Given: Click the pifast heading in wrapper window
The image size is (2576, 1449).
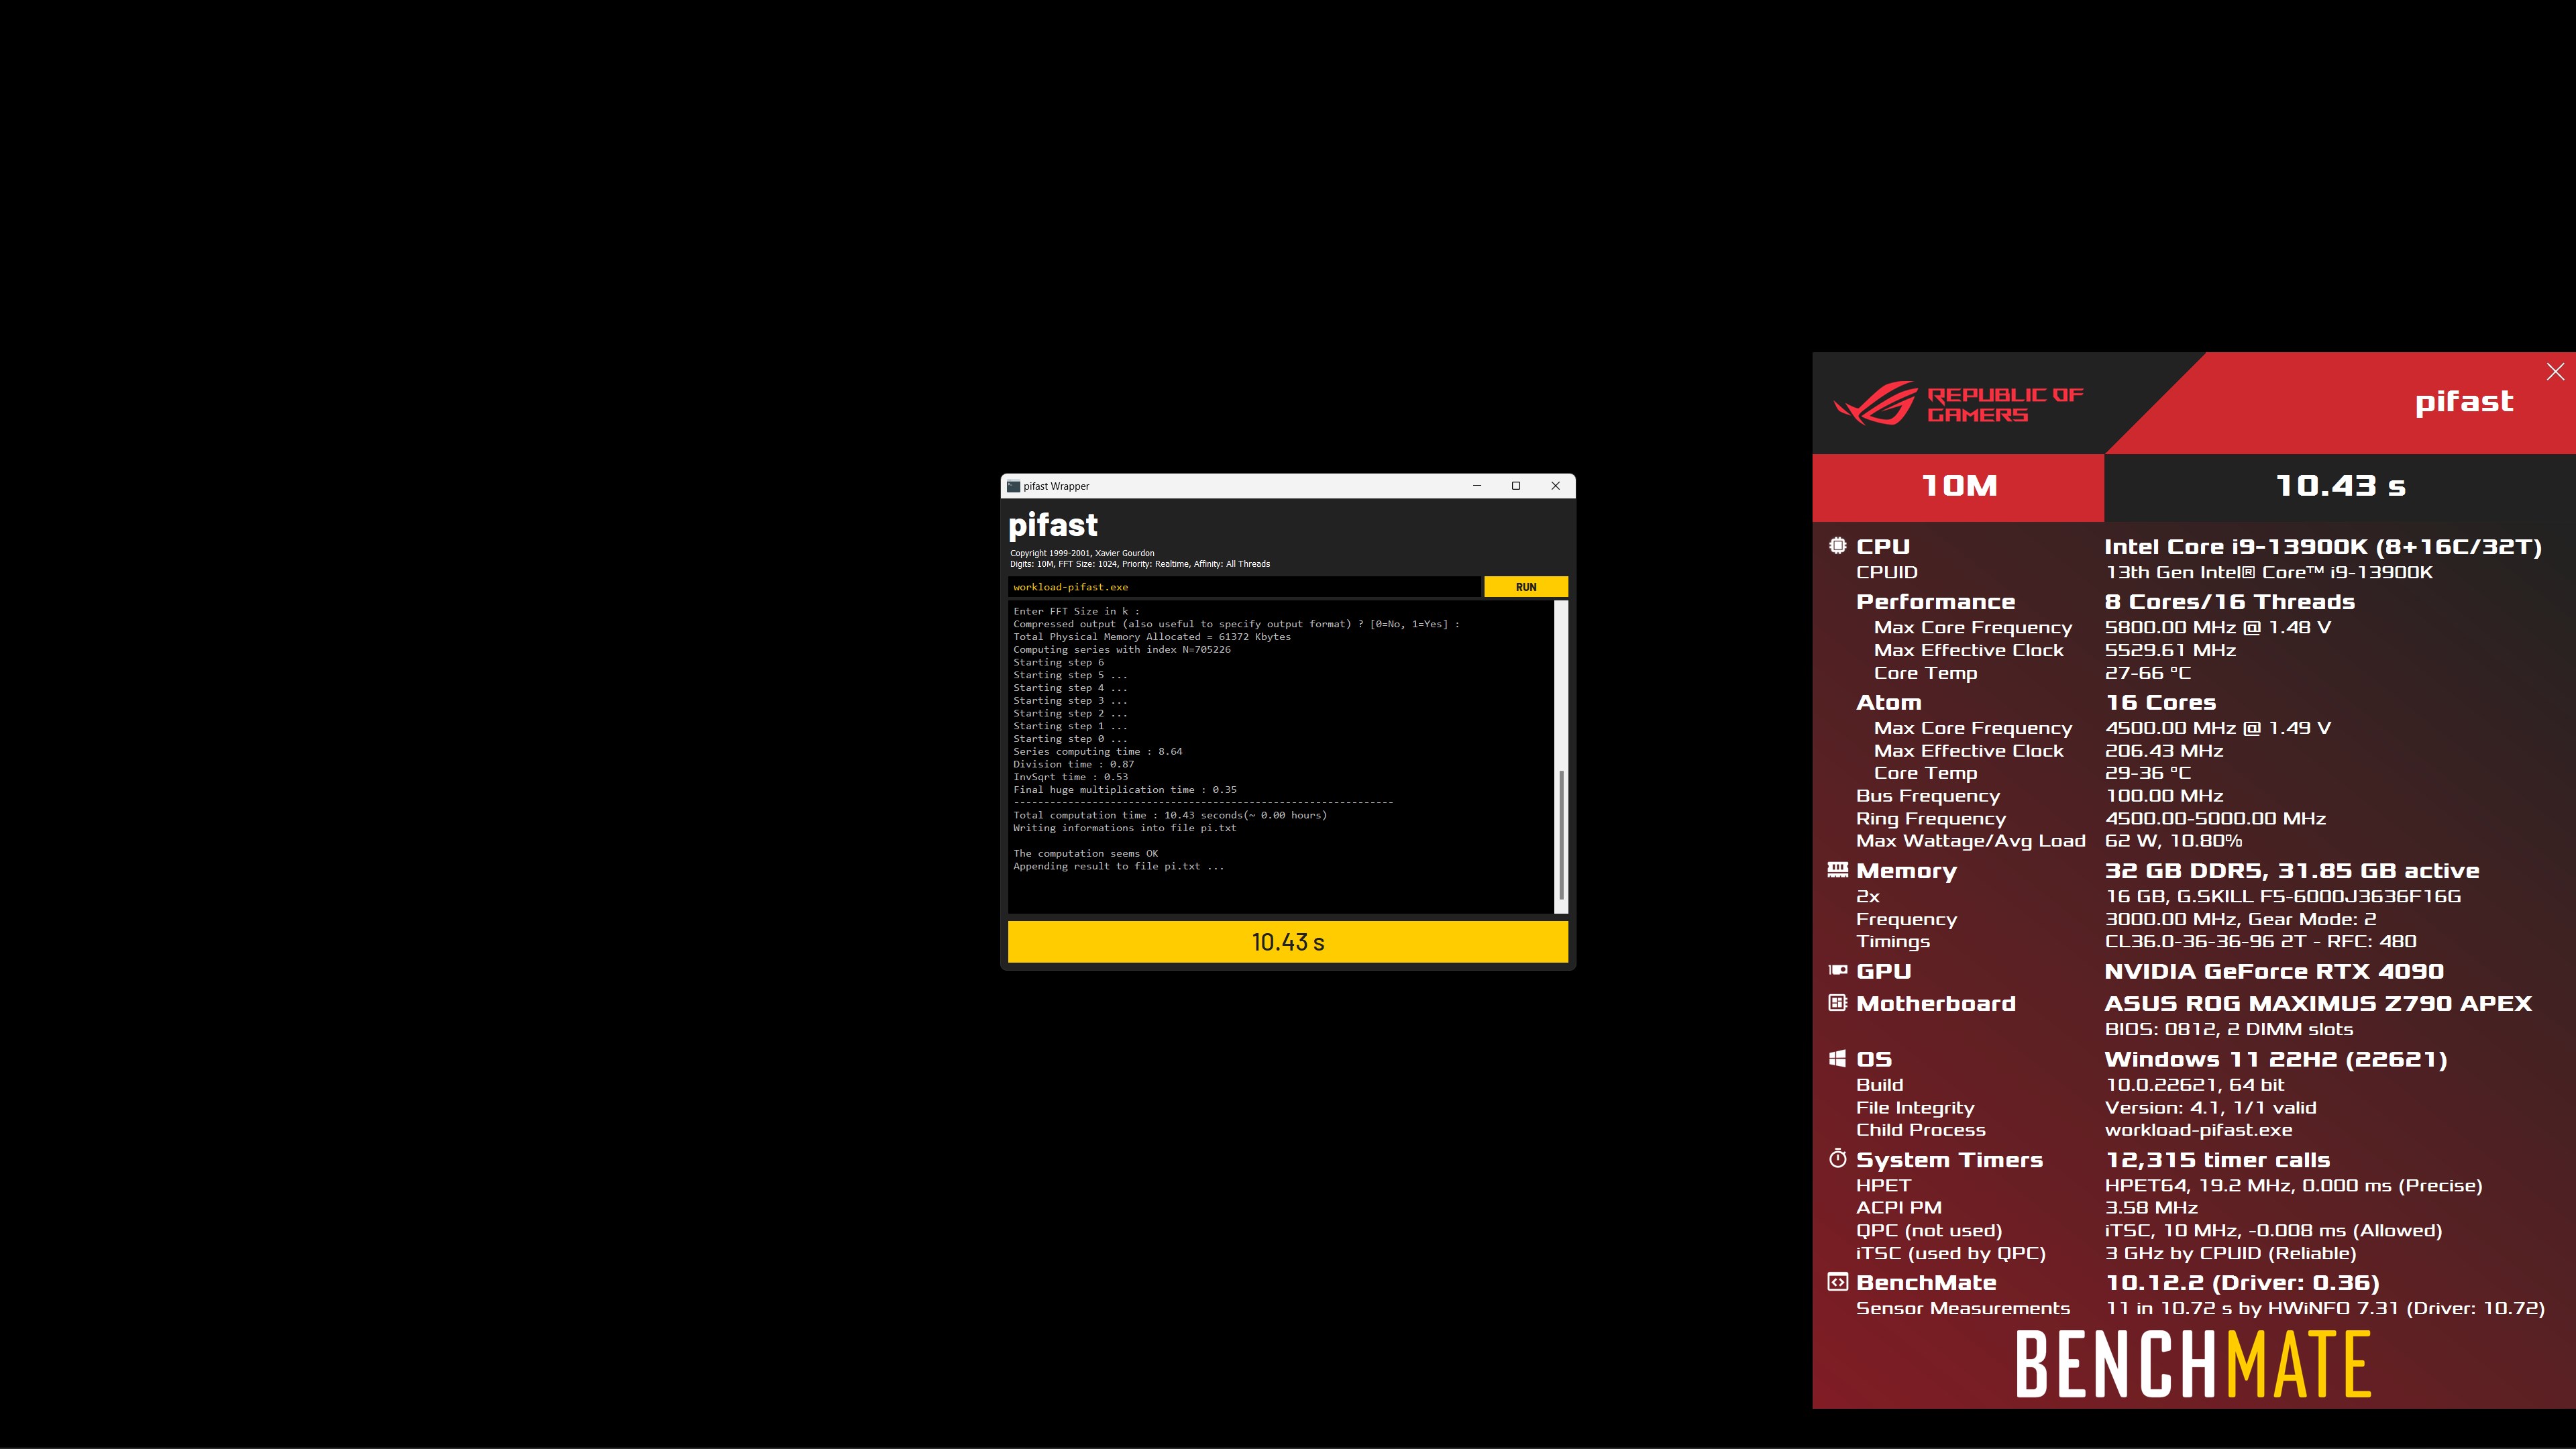Looking at the screenshot, I should [x=1052, y=525].
